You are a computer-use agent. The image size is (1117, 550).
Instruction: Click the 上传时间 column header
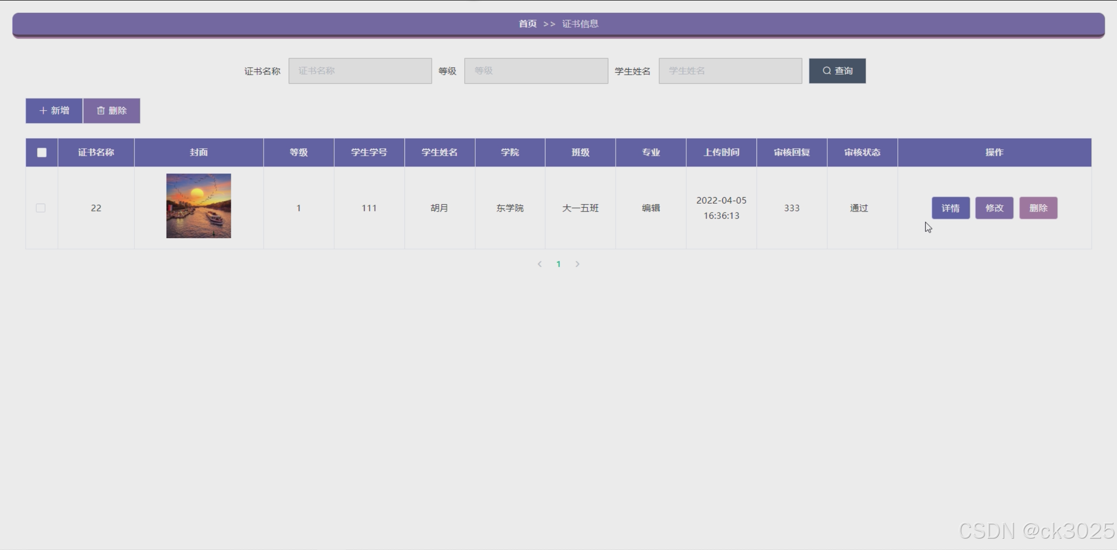pos(721,153)
